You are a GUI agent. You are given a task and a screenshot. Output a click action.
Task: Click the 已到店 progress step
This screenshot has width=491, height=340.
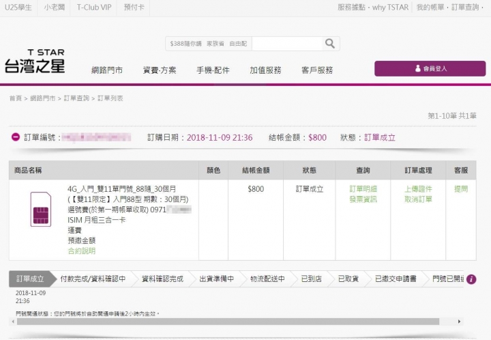tap(311, 279)
